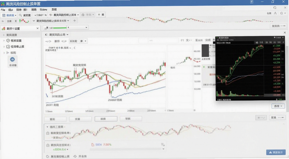
Task: Click the second button below the chart
Action: point(80,119)
